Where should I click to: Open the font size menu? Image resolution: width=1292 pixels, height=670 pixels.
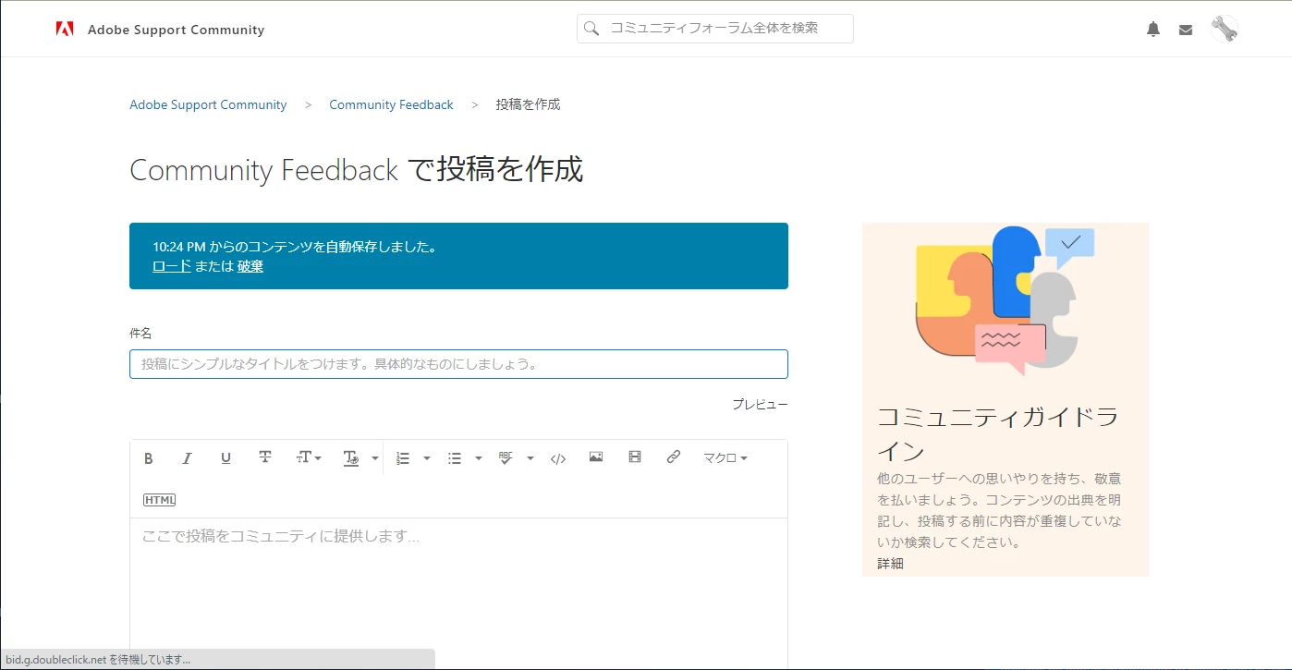[309, 457]
